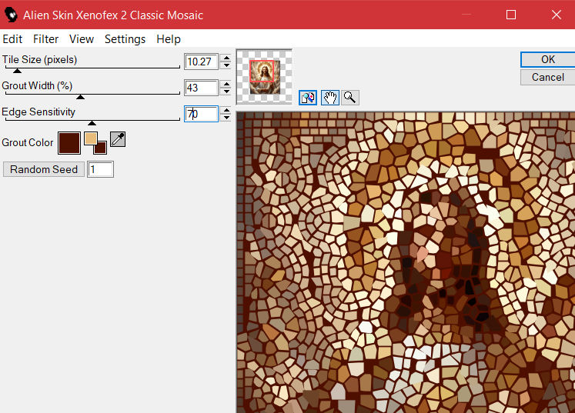The width and height of the screenshot is (575, 413).
Task: Decrease Edge Sensitivity with the down arrow
Action: tap(226, 117)
